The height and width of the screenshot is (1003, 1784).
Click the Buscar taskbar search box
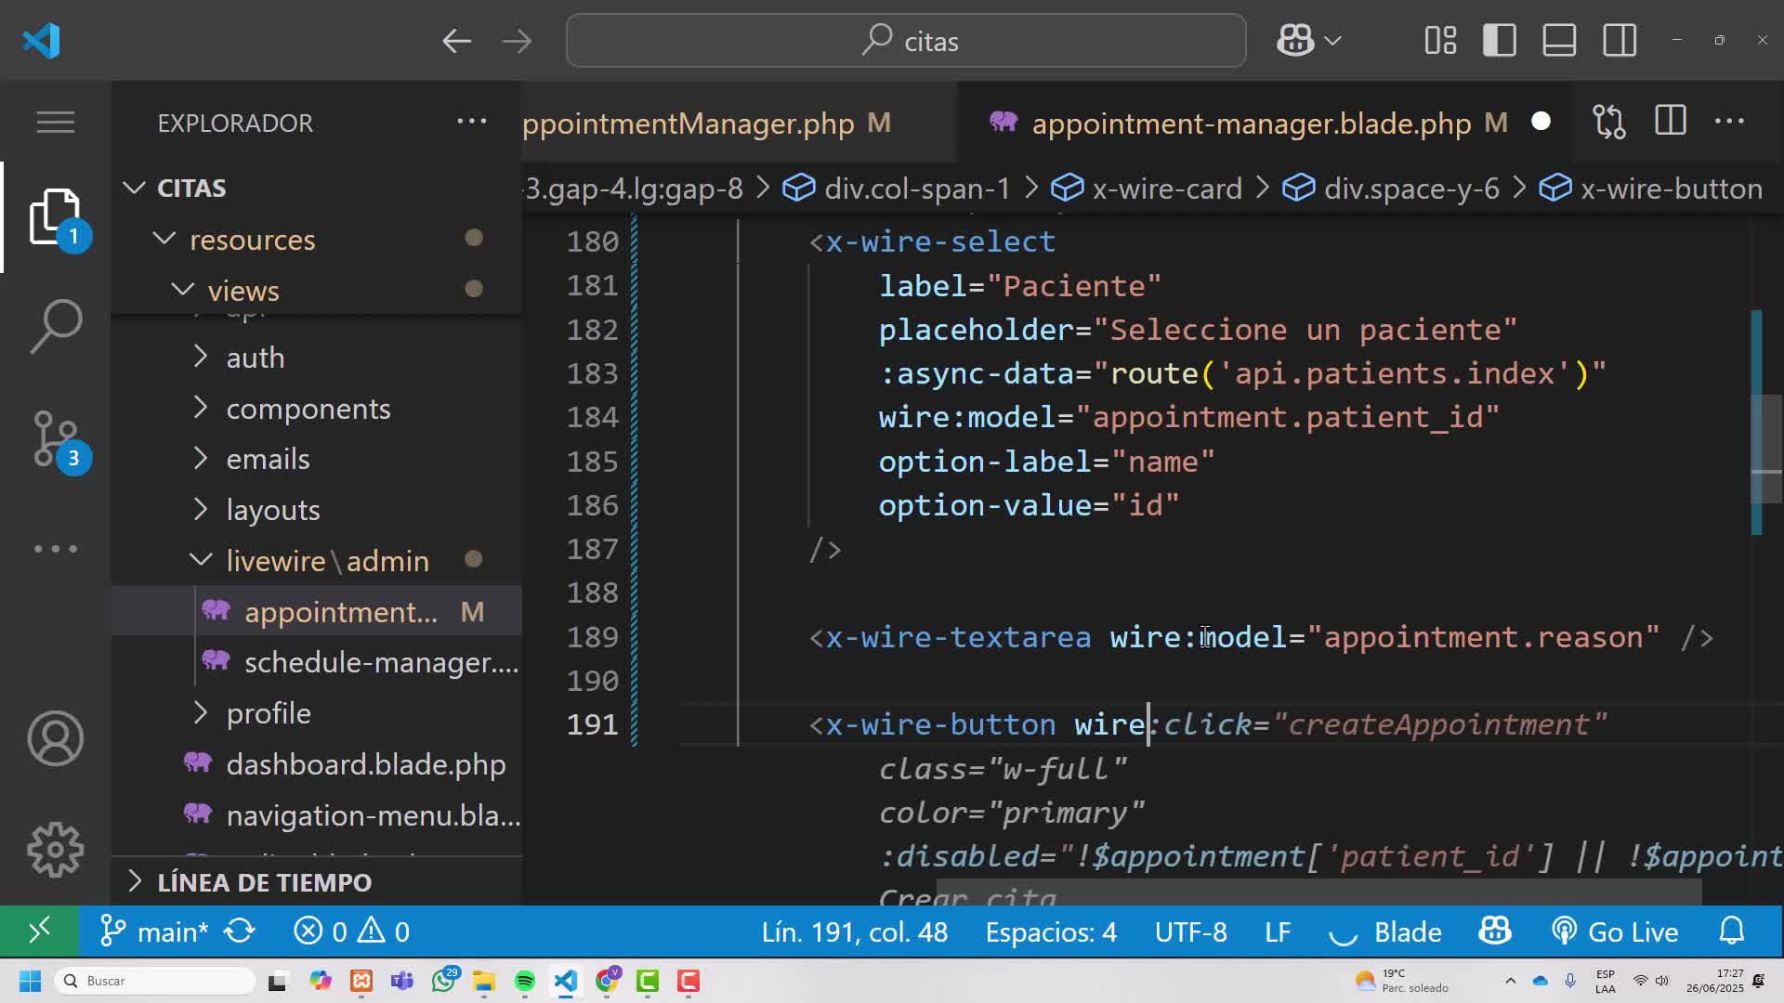tap(155, 981)
